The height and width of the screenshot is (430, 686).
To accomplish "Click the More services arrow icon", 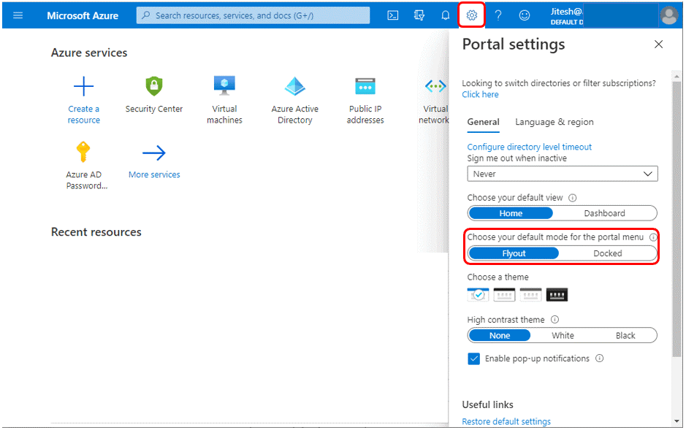I will (154, 153).
